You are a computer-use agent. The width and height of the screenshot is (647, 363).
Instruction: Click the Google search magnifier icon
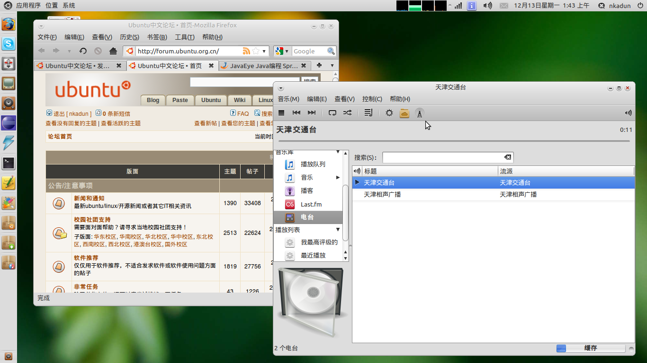coord(331,51)
